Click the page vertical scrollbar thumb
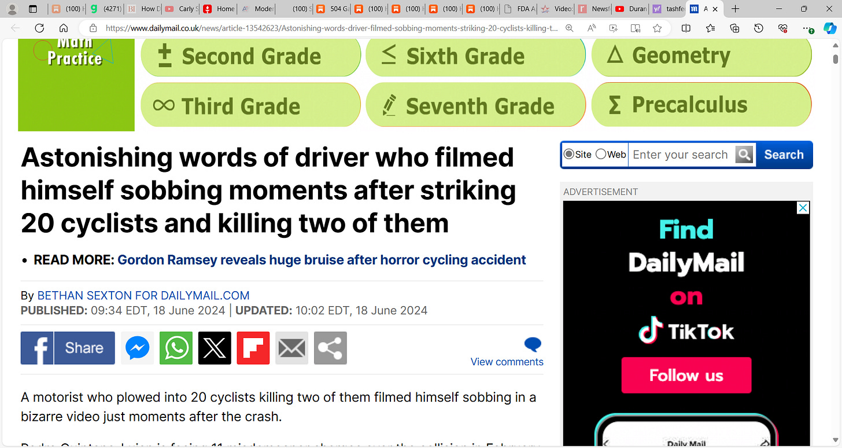This screenshot has height=448, width=842. click(836, 59)
